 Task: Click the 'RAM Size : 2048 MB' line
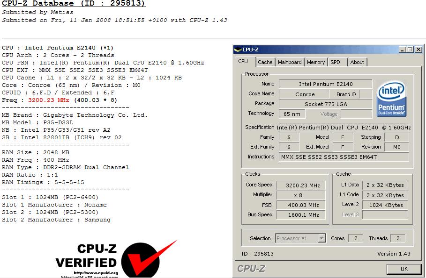35,152
